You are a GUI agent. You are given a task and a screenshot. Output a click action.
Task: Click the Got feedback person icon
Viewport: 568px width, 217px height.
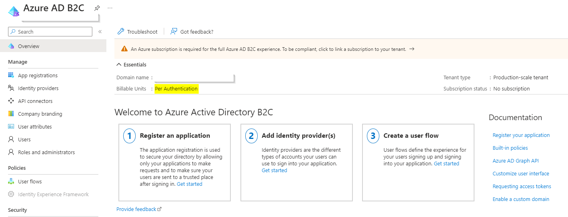[x=174, y=32]
